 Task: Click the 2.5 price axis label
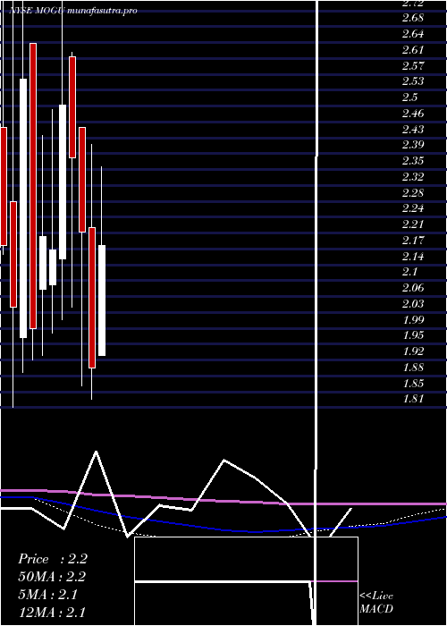(x=409, y=97)
